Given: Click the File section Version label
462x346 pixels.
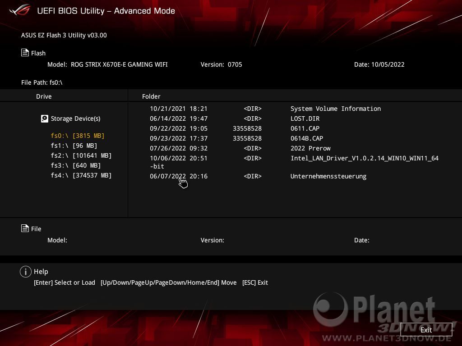Looking at the screenshot, I should click(x=213, y=240).
